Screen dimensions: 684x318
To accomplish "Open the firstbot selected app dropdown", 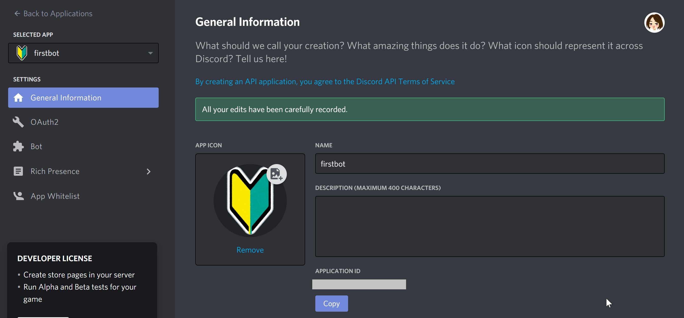I will tap(150, 53).
